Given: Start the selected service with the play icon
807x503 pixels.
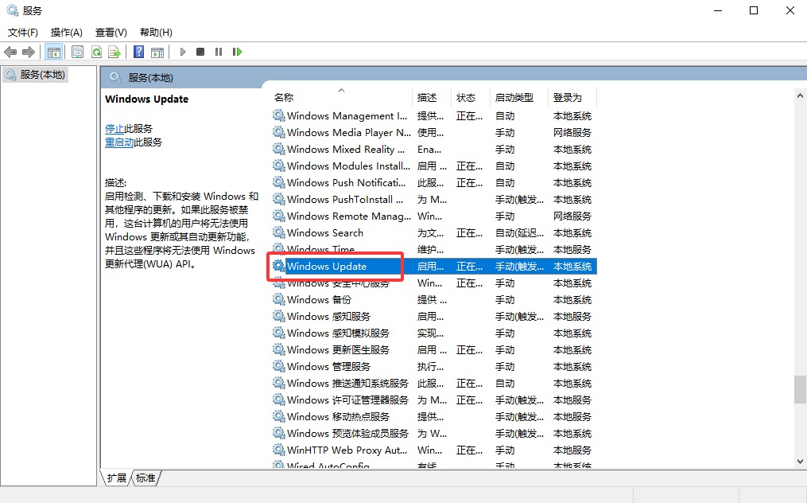Looking at the screenshot, I should click(x=182, y=52).
